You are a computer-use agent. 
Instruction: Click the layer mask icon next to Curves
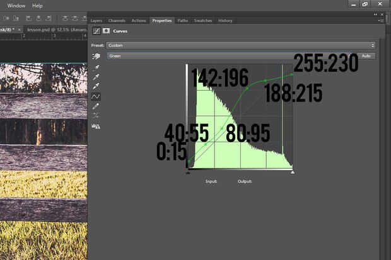106,31
